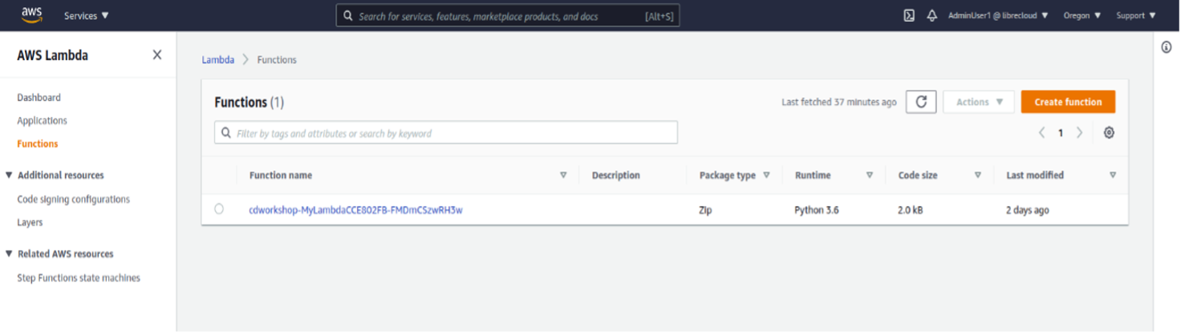1181x335 pixels.
Task: Open the info panel icon
Action: click(1167, 48)
